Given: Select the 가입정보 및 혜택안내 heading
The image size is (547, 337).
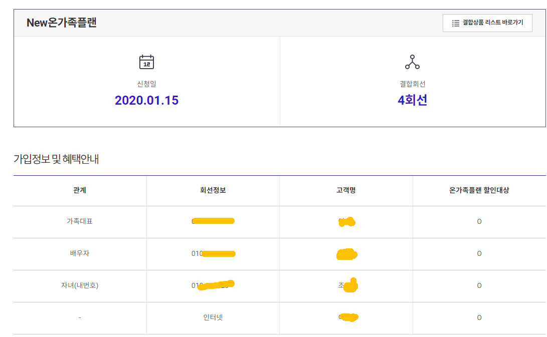Looking at the screenshot, I should click(56, 159).
